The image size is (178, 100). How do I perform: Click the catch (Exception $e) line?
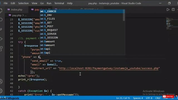point(35,91)
